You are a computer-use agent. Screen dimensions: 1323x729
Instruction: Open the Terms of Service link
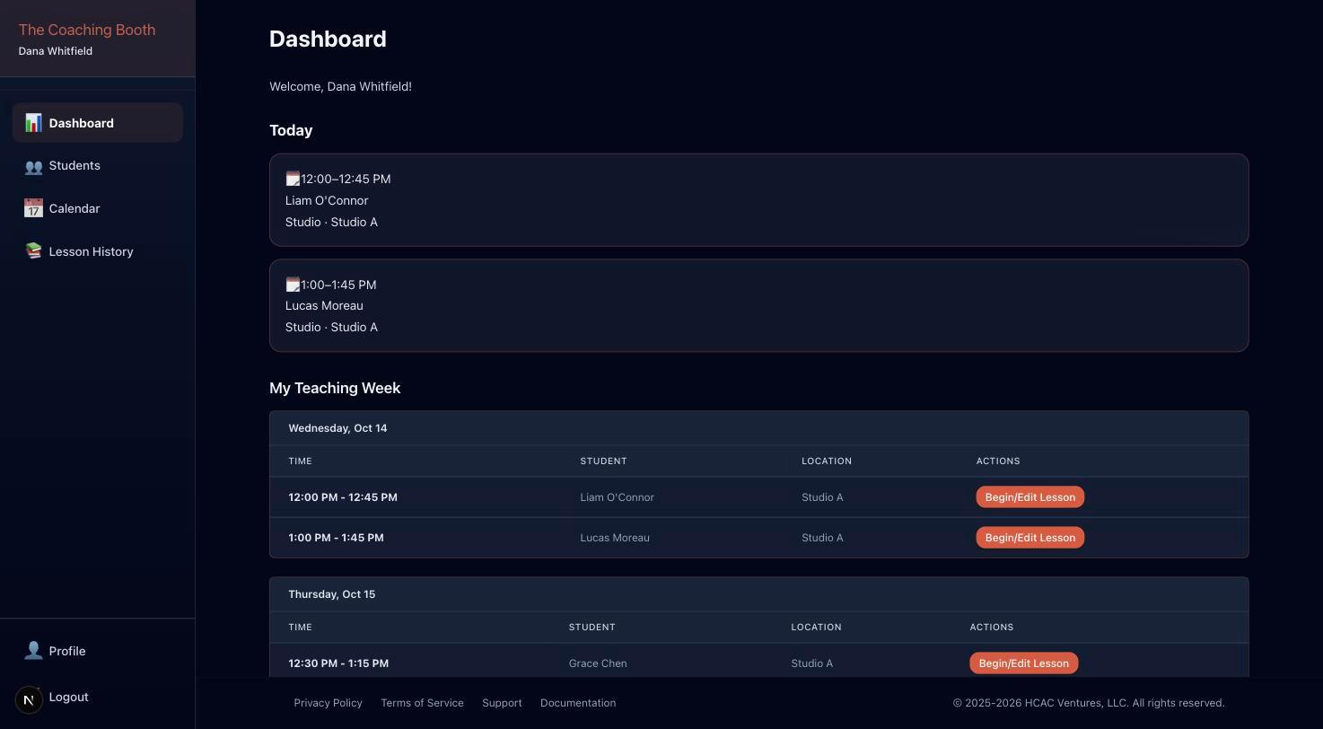(x=422, y=703)
